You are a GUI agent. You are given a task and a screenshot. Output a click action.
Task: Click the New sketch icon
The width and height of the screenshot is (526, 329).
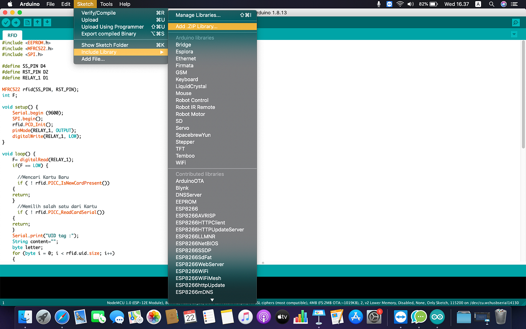pyautogui.click(x=27, y=23)
